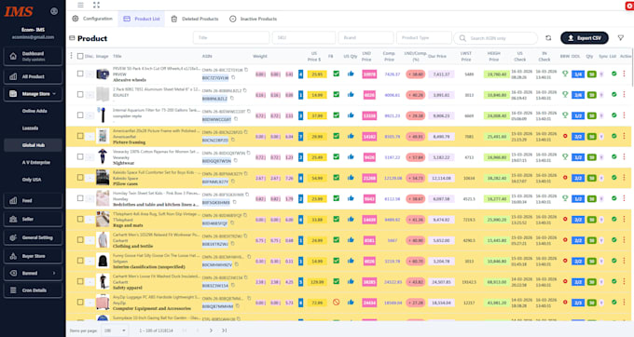634x337 pixels.
Task: Check the box for Pillow cases row
Action: [x=80, y=178]
